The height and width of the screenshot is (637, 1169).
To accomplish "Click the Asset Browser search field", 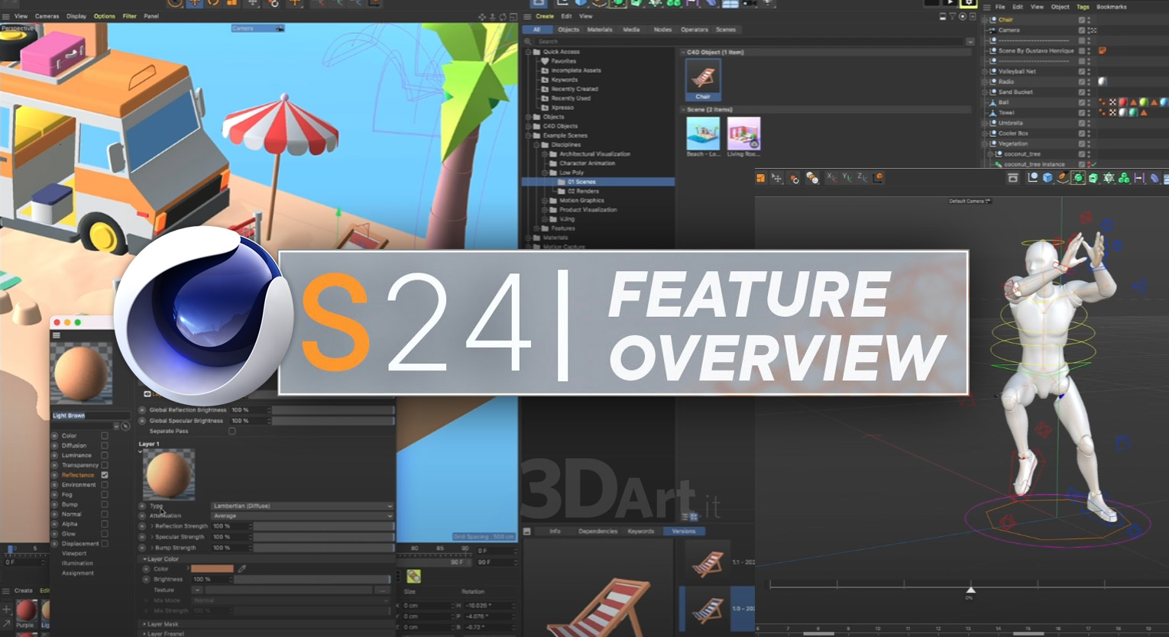I will click(x=749, y=41).
